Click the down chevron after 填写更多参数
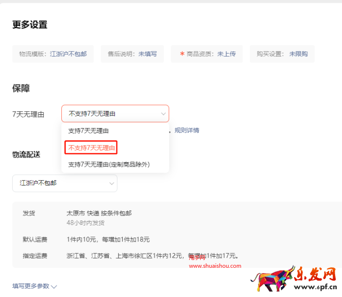This screenshot has width=342, height=297. point(54,286)
